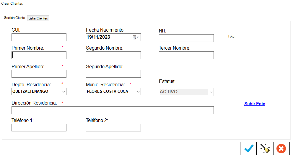Focus the Primer Apellido field

(39, 74)
